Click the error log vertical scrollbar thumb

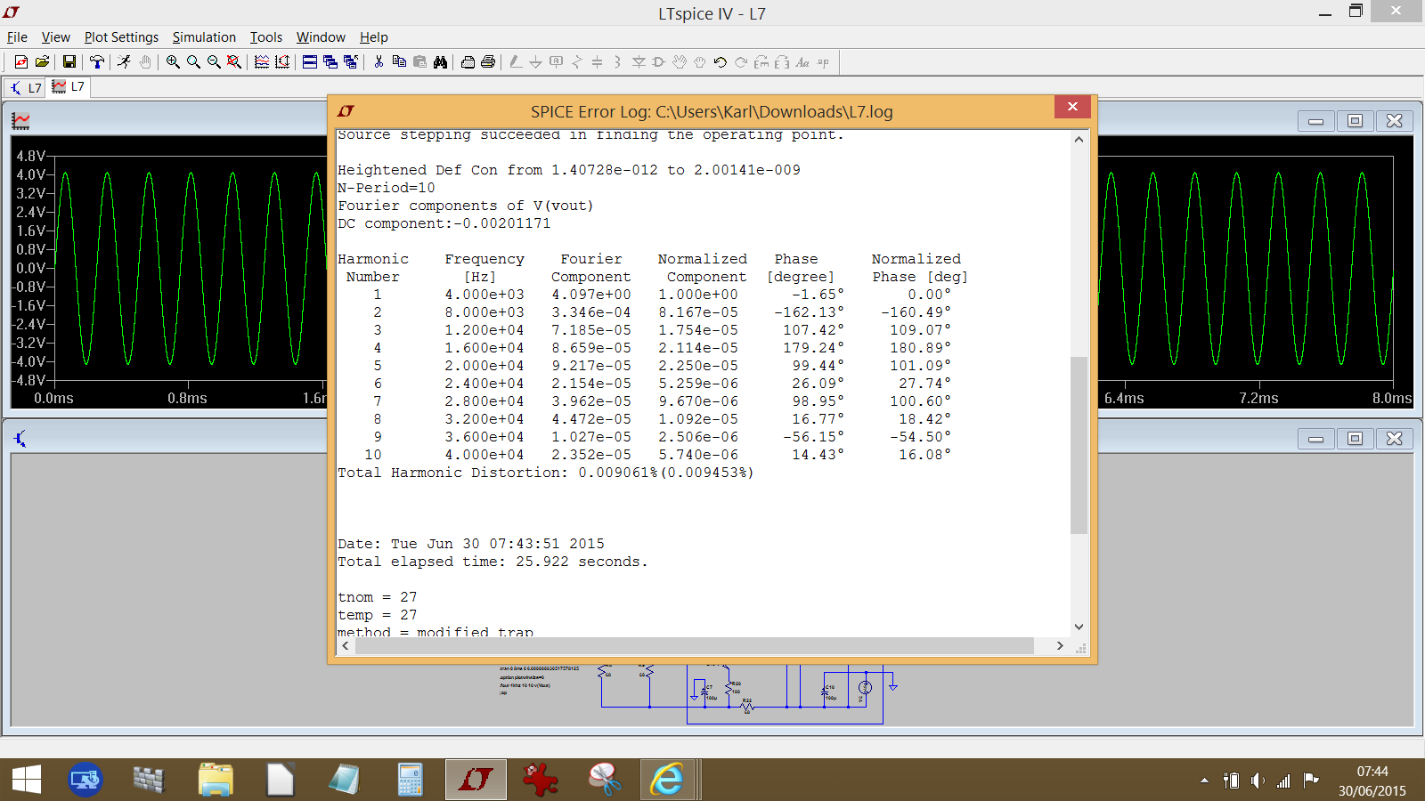pos(1079,445)
